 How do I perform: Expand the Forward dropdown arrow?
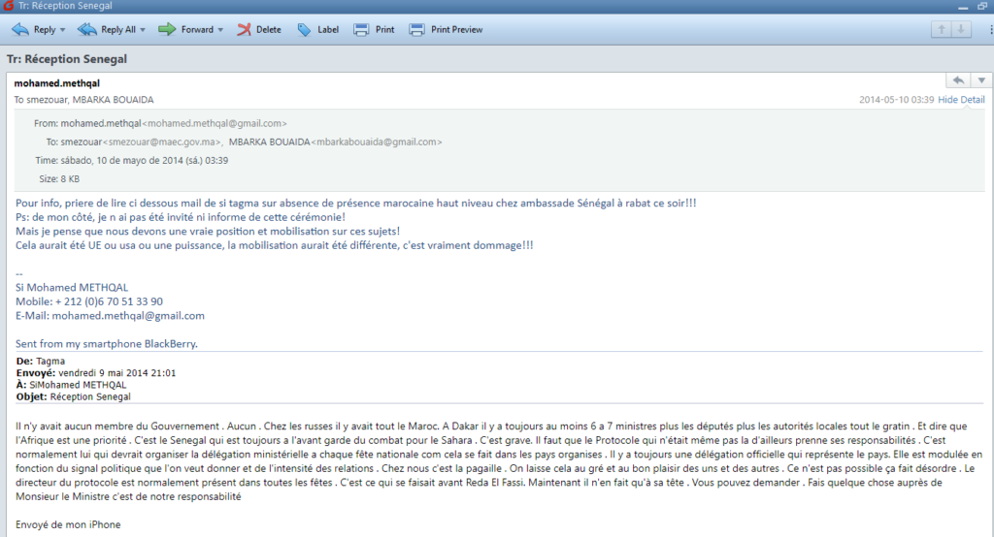tap(220, 30)
